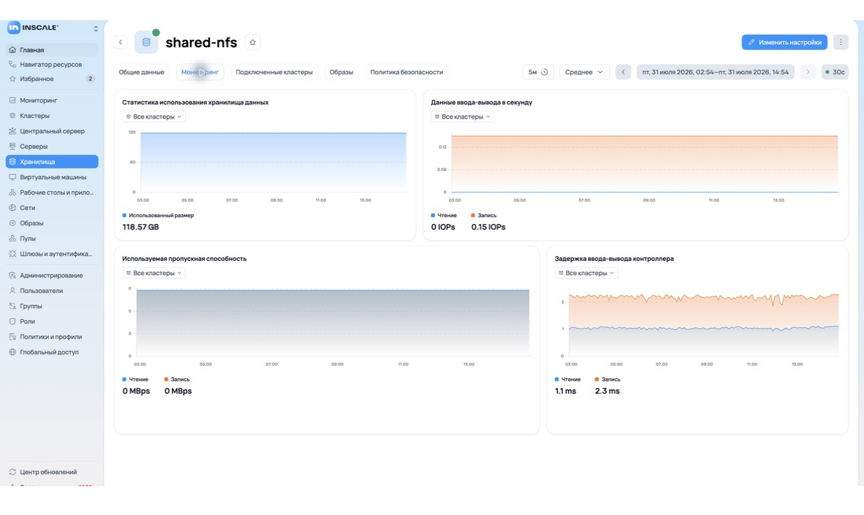Open the Политика безопасности tab
Image resolution: width=864 pixels, height=515 pixels.
(x=407, y=72)
